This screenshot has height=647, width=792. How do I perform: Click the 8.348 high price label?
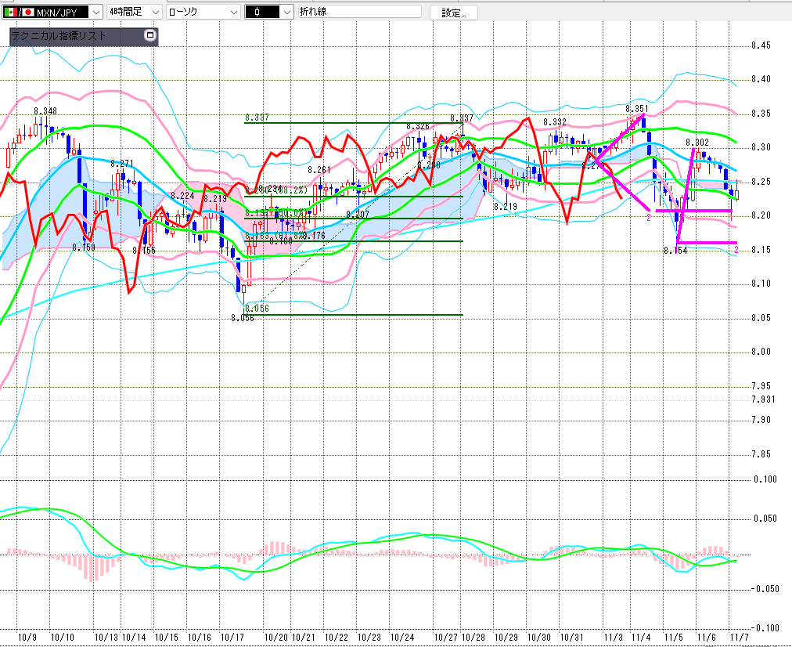(x=45, y=111)
